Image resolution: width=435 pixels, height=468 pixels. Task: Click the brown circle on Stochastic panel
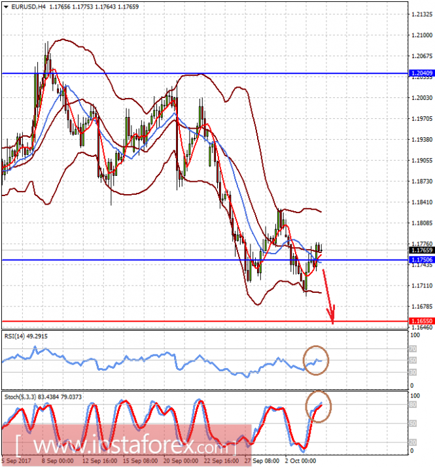[x=318, y=406]
